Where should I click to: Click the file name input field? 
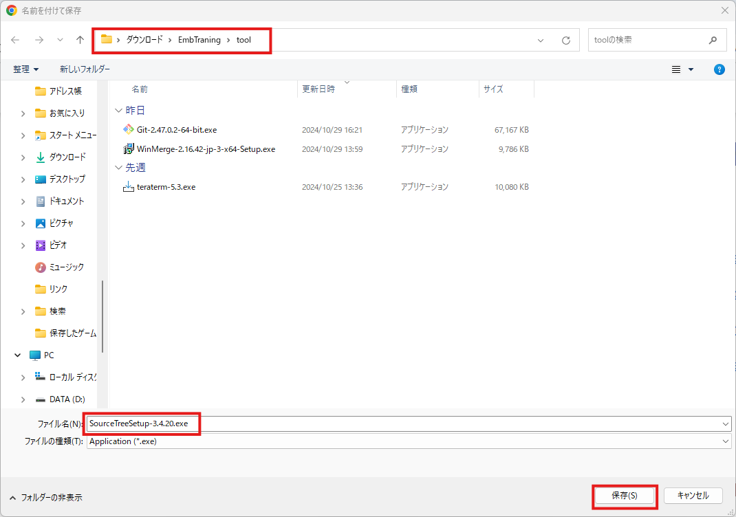pyautogui.click(x=406, y=423)
